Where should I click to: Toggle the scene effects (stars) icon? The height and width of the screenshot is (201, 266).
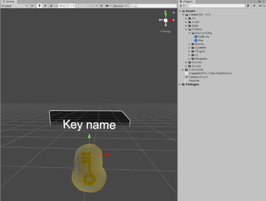click(51, 5)
